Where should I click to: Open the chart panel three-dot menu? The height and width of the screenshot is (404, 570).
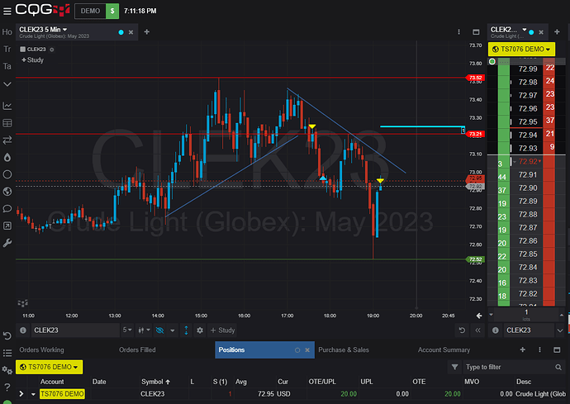[458, 32]
